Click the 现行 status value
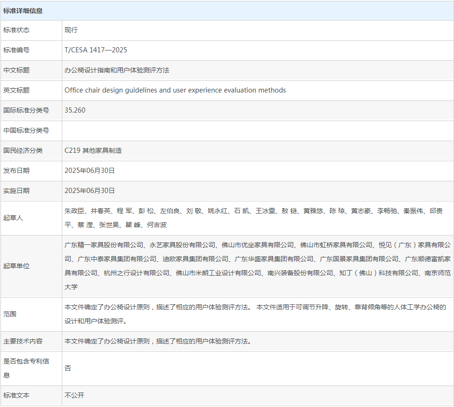This screenshot has height=407, width=454. [x=71, y=30]
